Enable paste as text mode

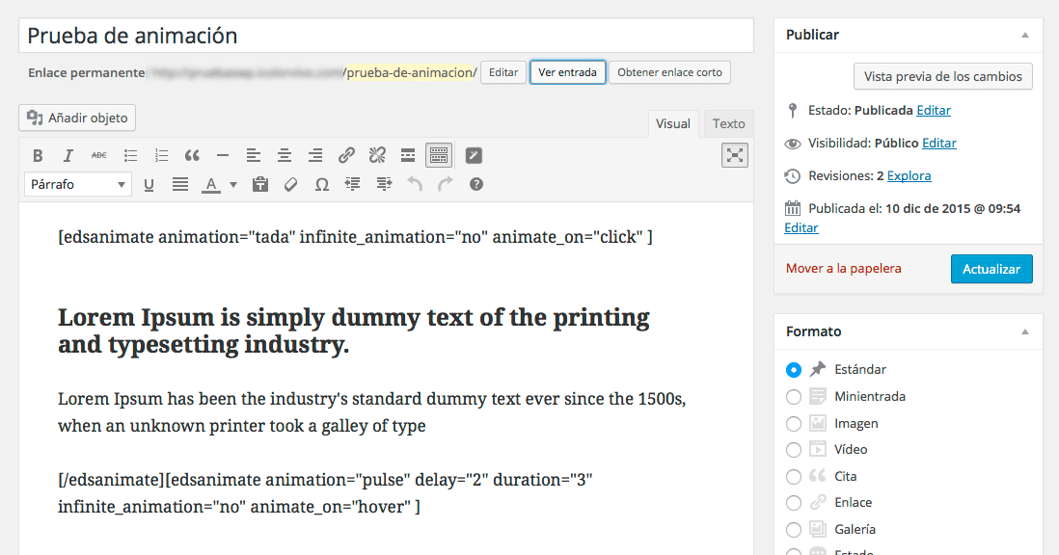point(260,183)
